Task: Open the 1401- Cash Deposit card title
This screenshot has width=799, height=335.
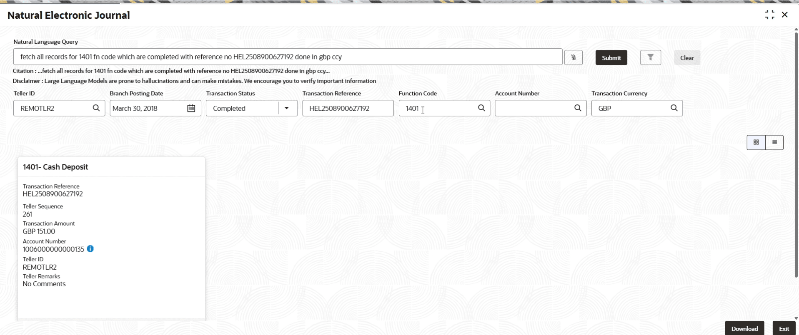Action: tap(55, 167)
